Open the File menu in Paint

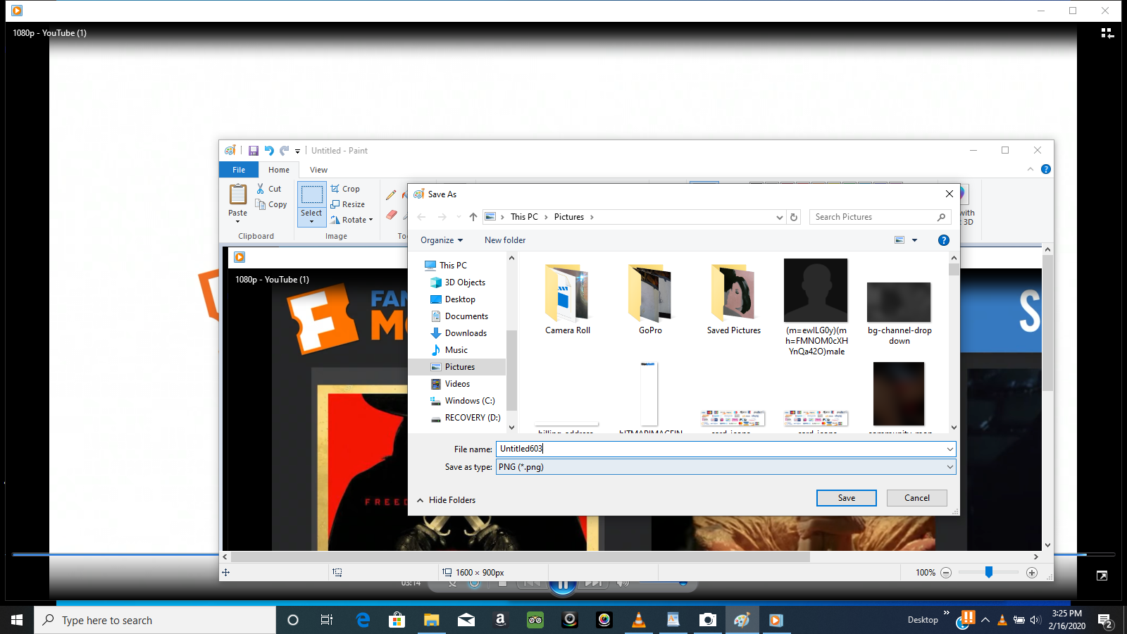[238, 170]
